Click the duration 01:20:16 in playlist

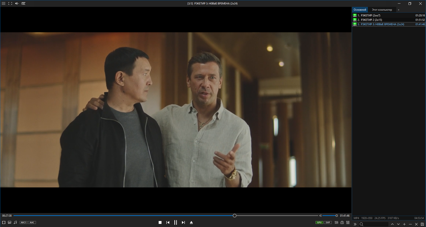point(420,15)
